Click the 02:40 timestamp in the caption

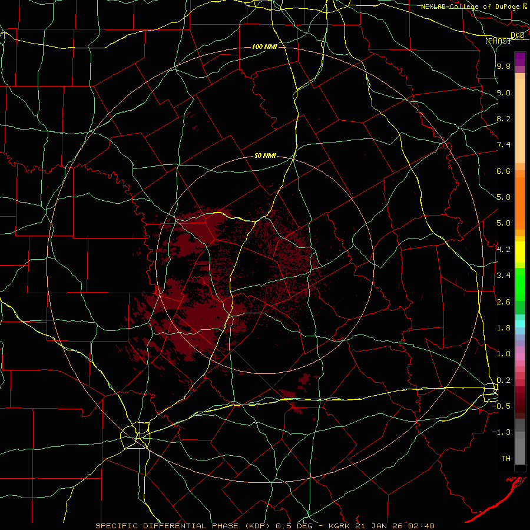click(420, 526)
